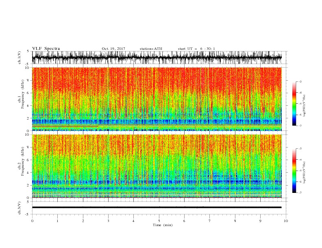Click the "VLF Spectra" title text
The image size is (322, 248).
pos(46,49)
